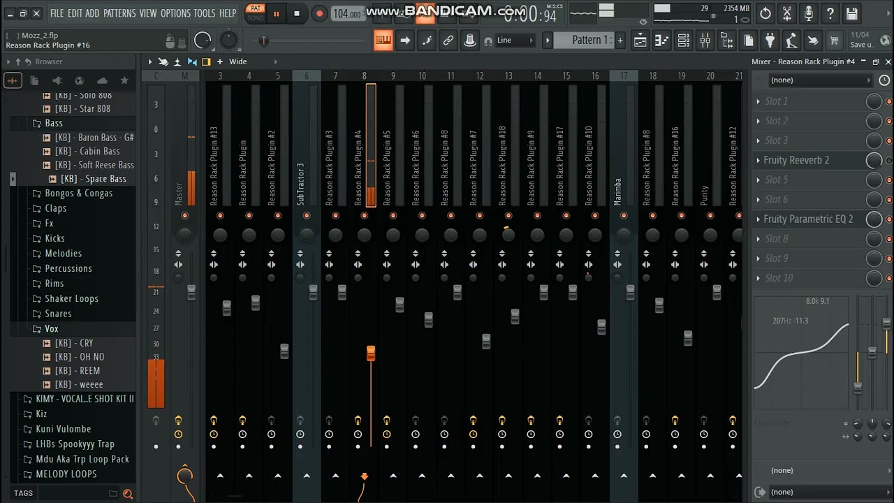Toggle PAT/SONG mode switch
Image resolution: width=894 pixels, height=503 pixels.
256,13
